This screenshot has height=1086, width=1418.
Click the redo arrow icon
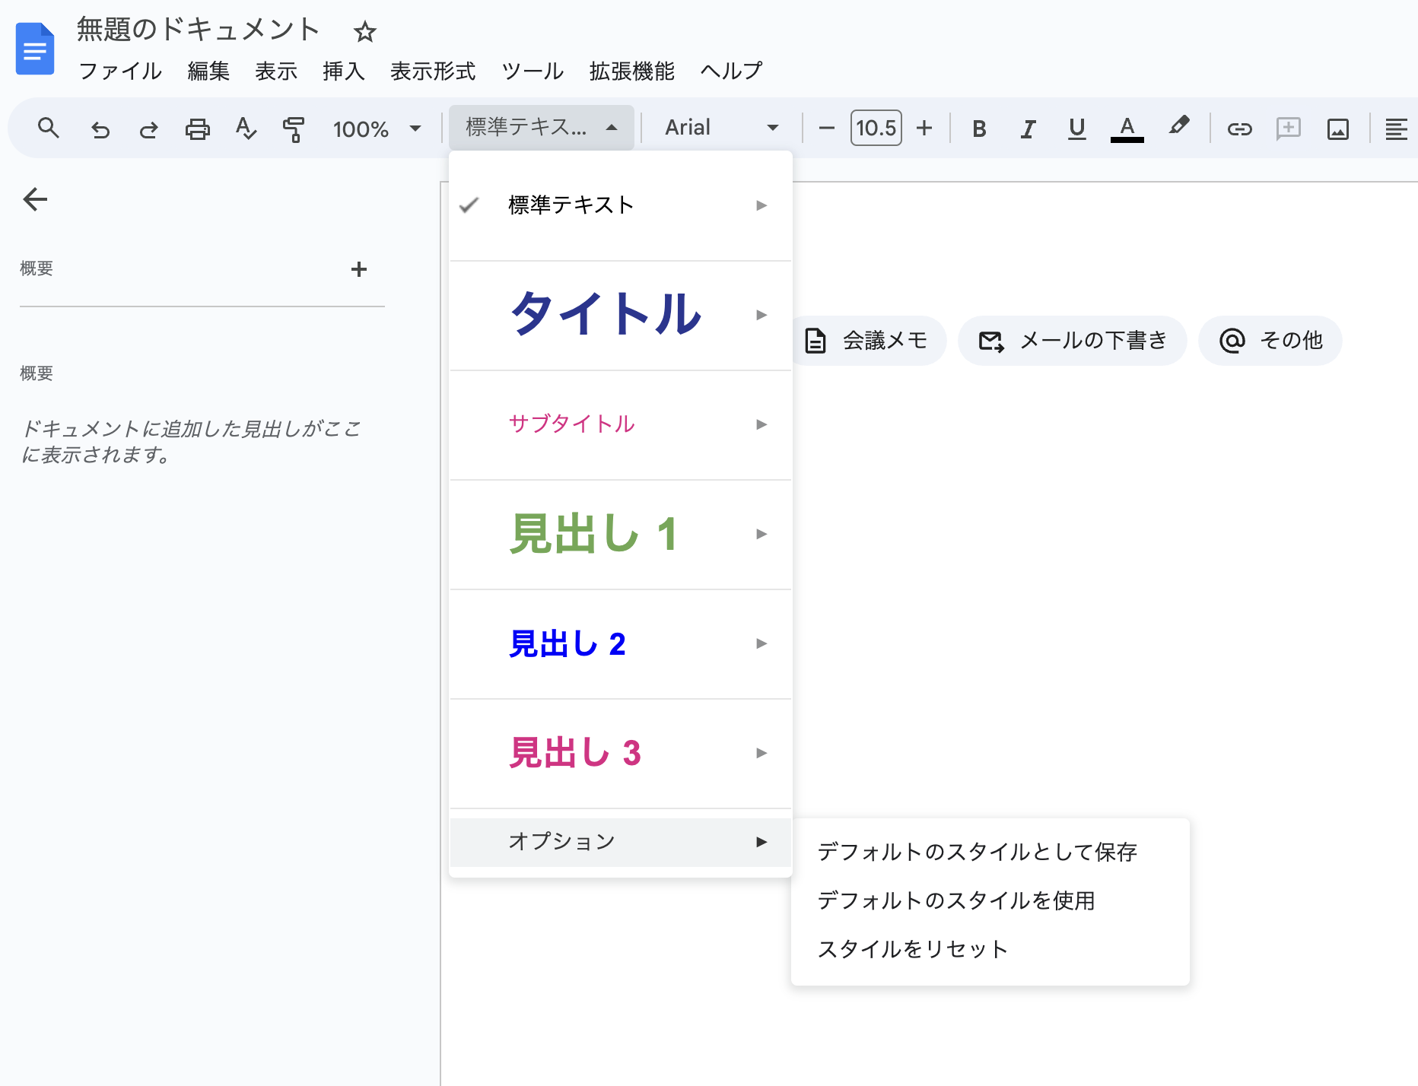coord(148,129)
